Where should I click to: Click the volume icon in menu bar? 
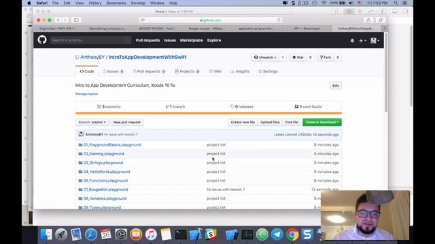click(351, 3)
